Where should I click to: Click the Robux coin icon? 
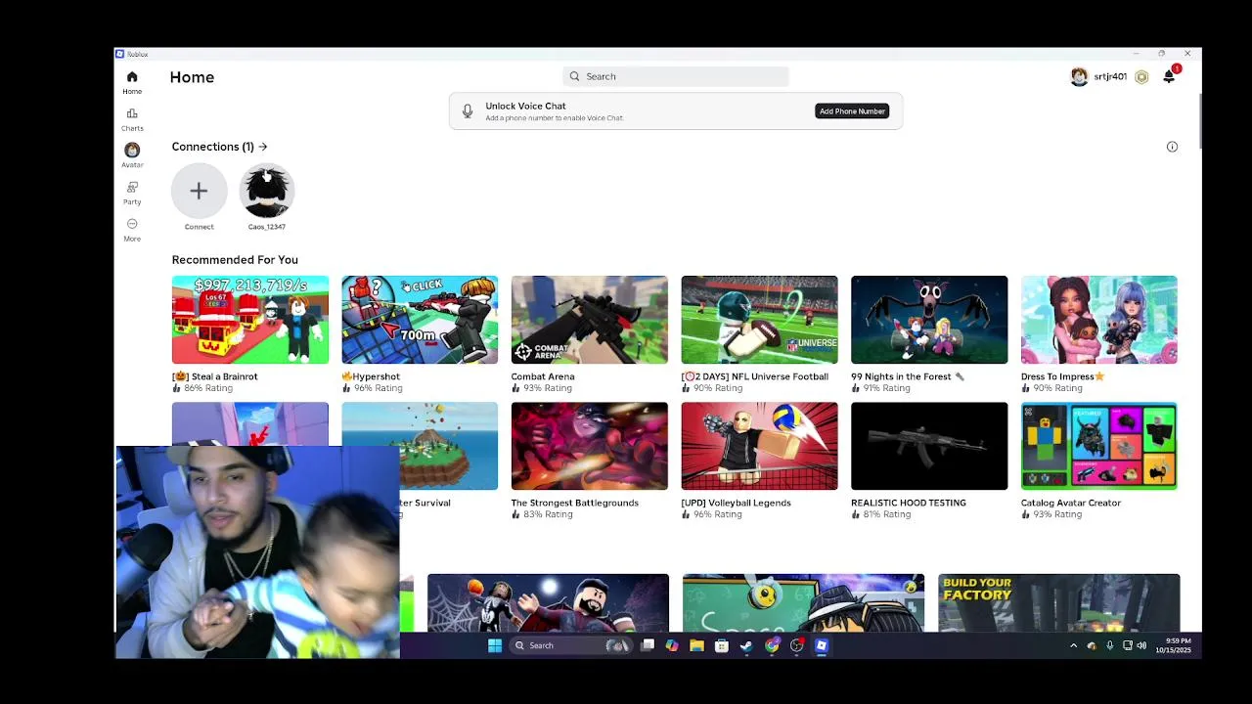point(1141,77)
